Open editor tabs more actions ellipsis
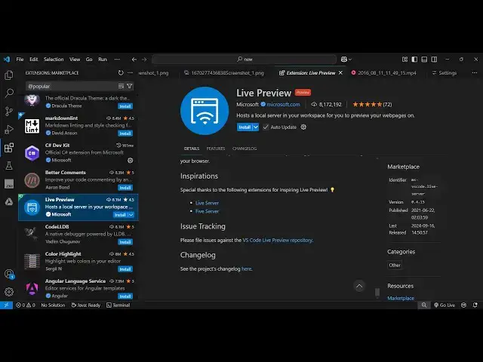The height and width of the screenshot is (362, 483). (475, 72)
